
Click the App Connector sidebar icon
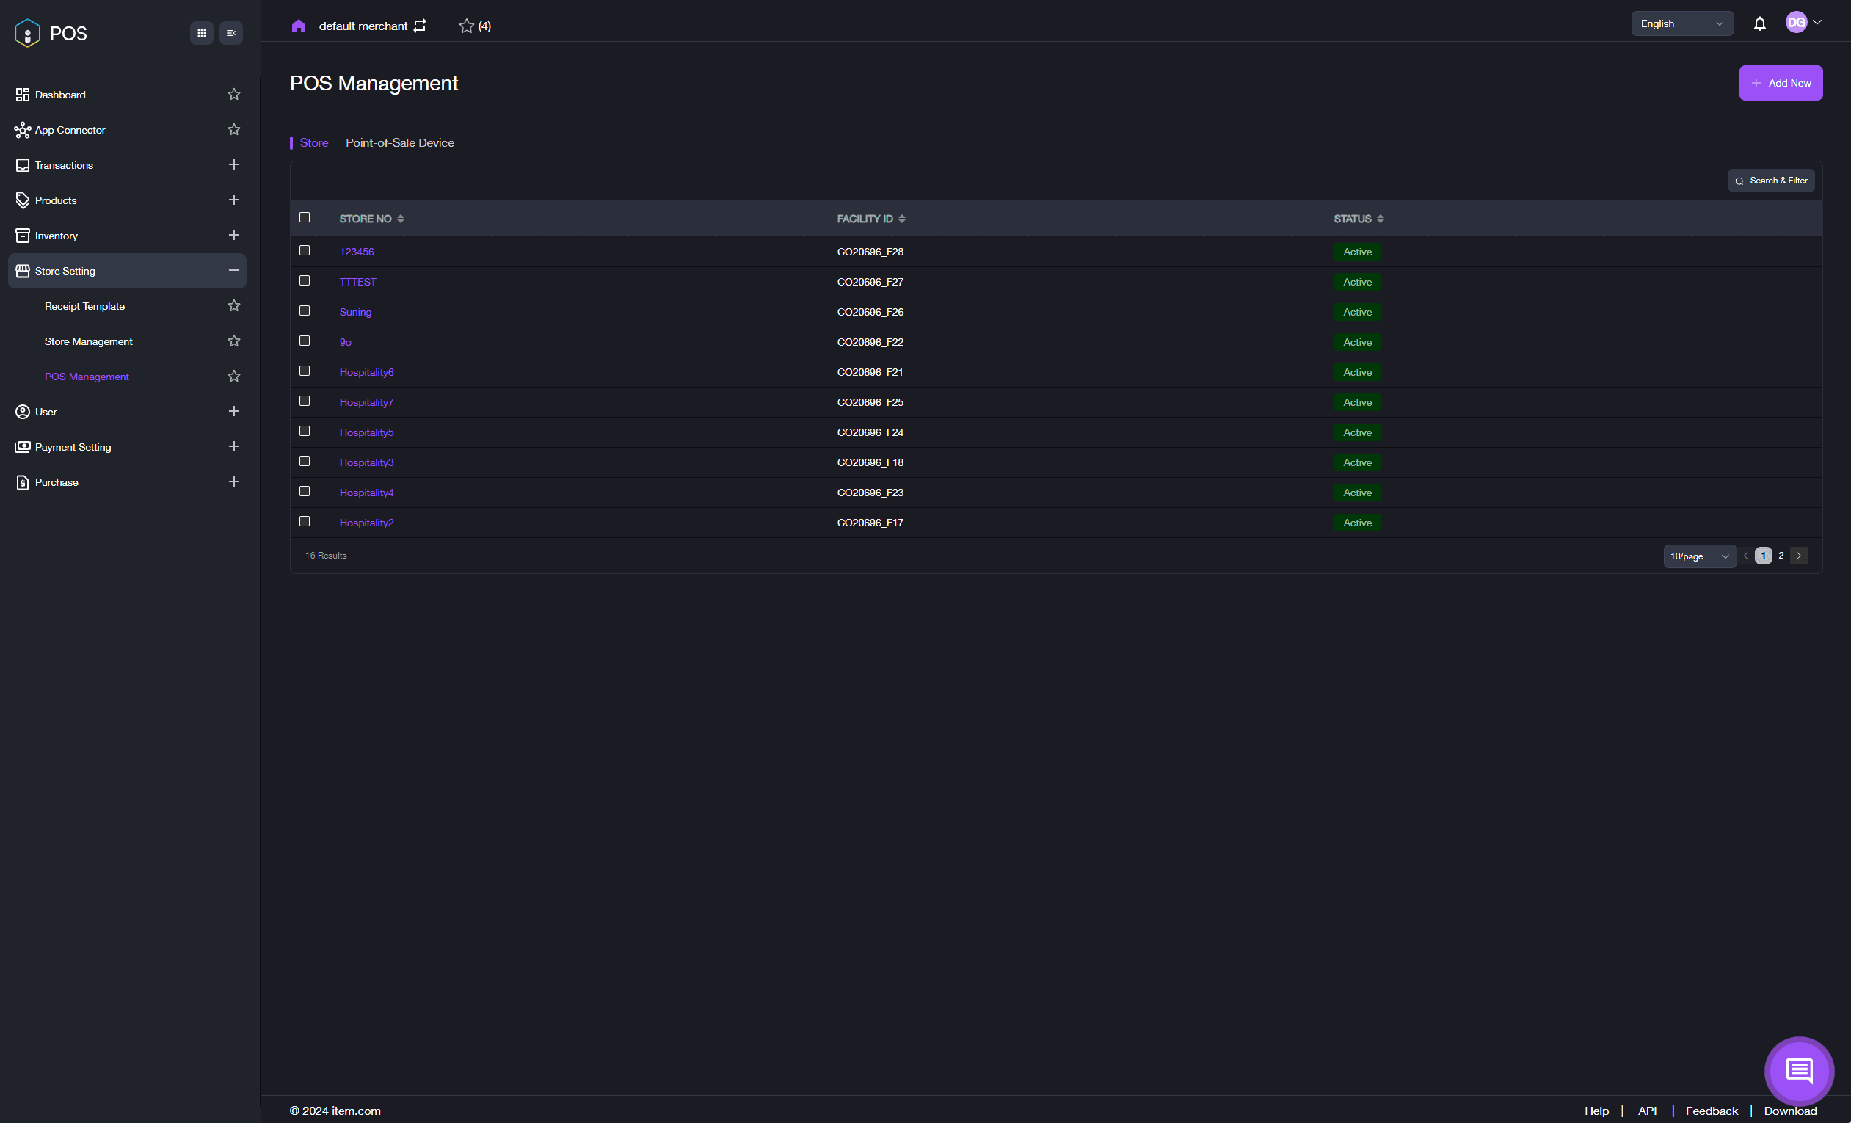21,130
